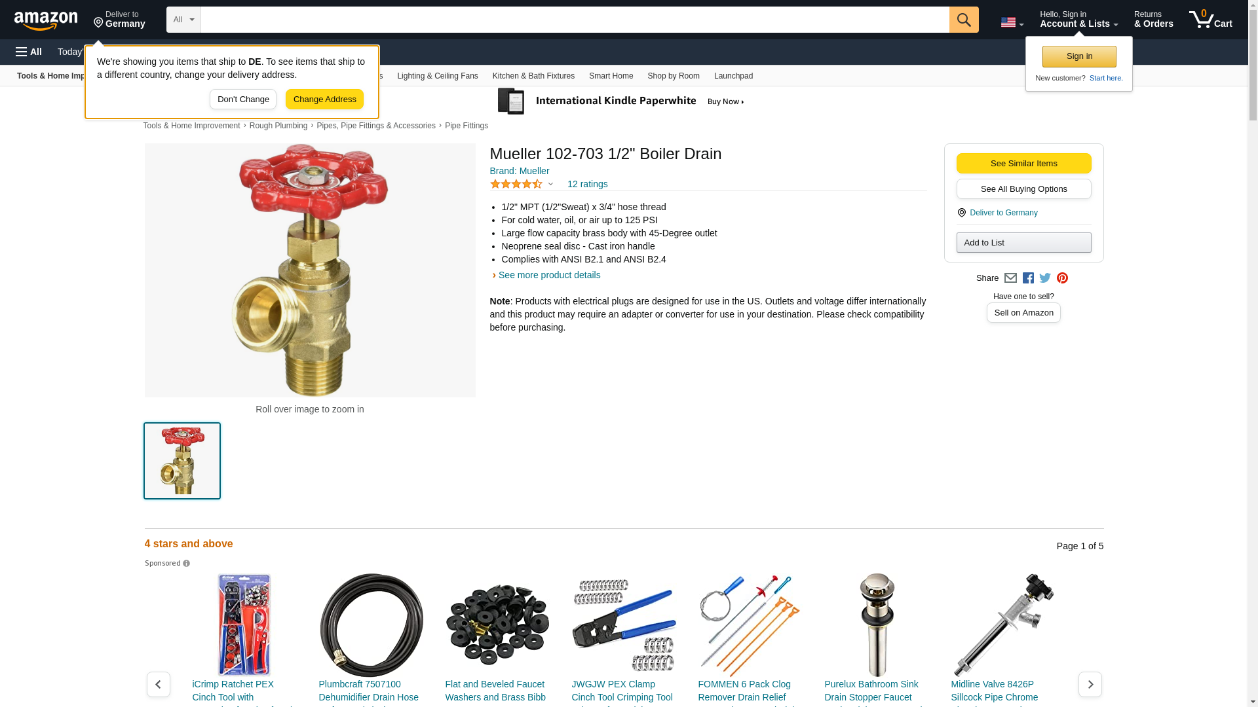Expand the language flag dropdown
This screenshot has width=1258, height=707.
coord(1012,22)
